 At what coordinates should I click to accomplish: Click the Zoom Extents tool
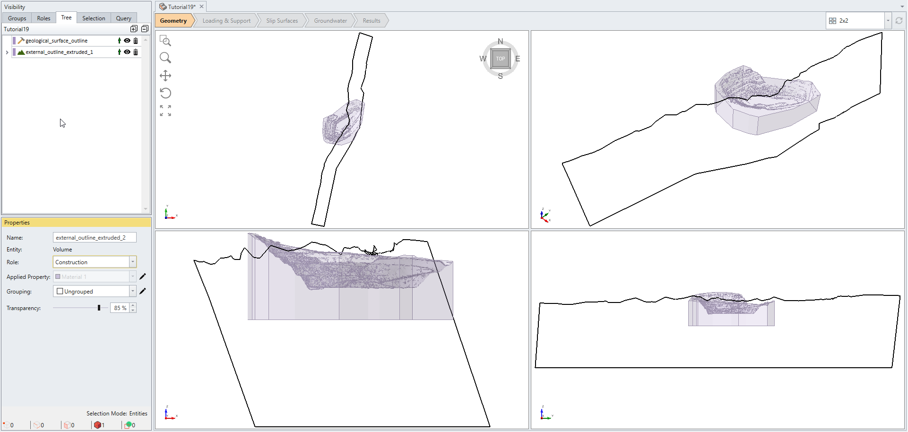165,110
